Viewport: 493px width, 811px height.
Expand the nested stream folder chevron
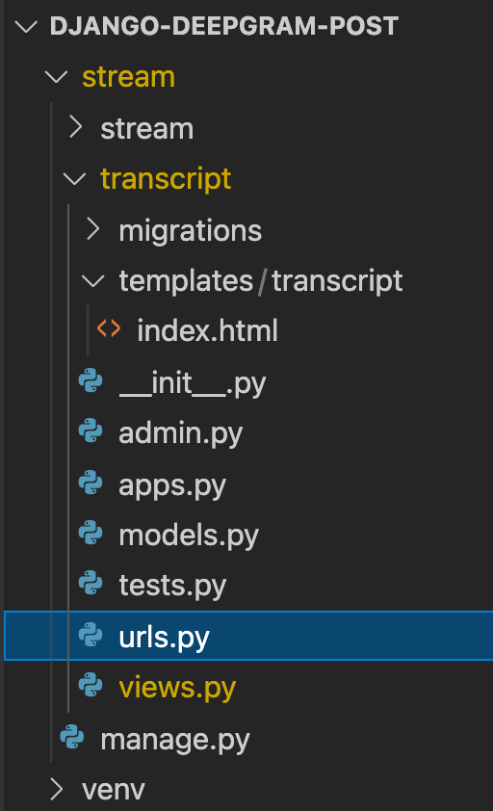[x=76, y=127]
